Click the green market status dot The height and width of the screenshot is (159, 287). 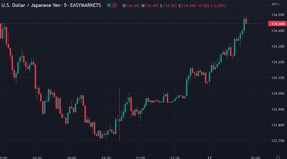coord(109,5)
